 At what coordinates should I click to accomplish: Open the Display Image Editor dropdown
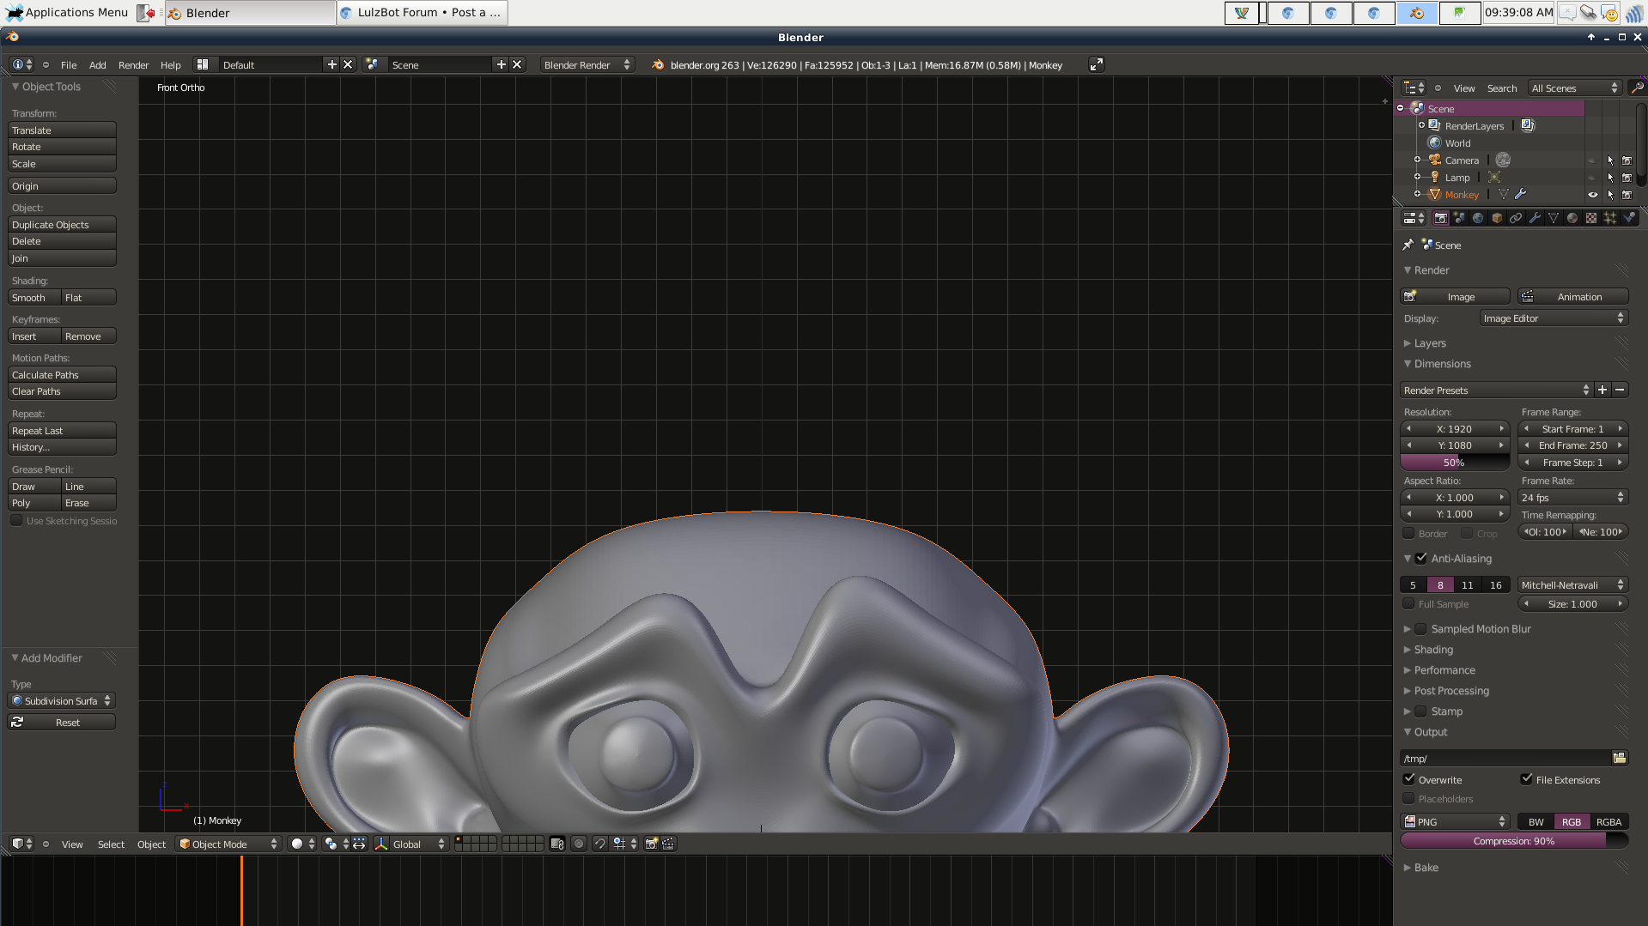coord(1554,318)
